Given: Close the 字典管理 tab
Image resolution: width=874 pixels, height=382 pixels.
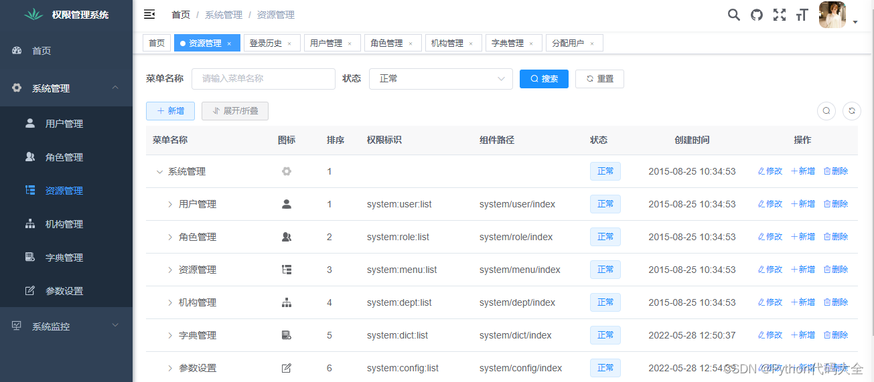Looking at the screenshot, I should pyautogui.click(x=531, y=43).
